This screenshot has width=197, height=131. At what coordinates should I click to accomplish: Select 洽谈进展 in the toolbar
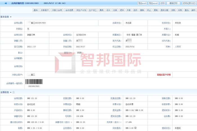[x=69, y=10]
